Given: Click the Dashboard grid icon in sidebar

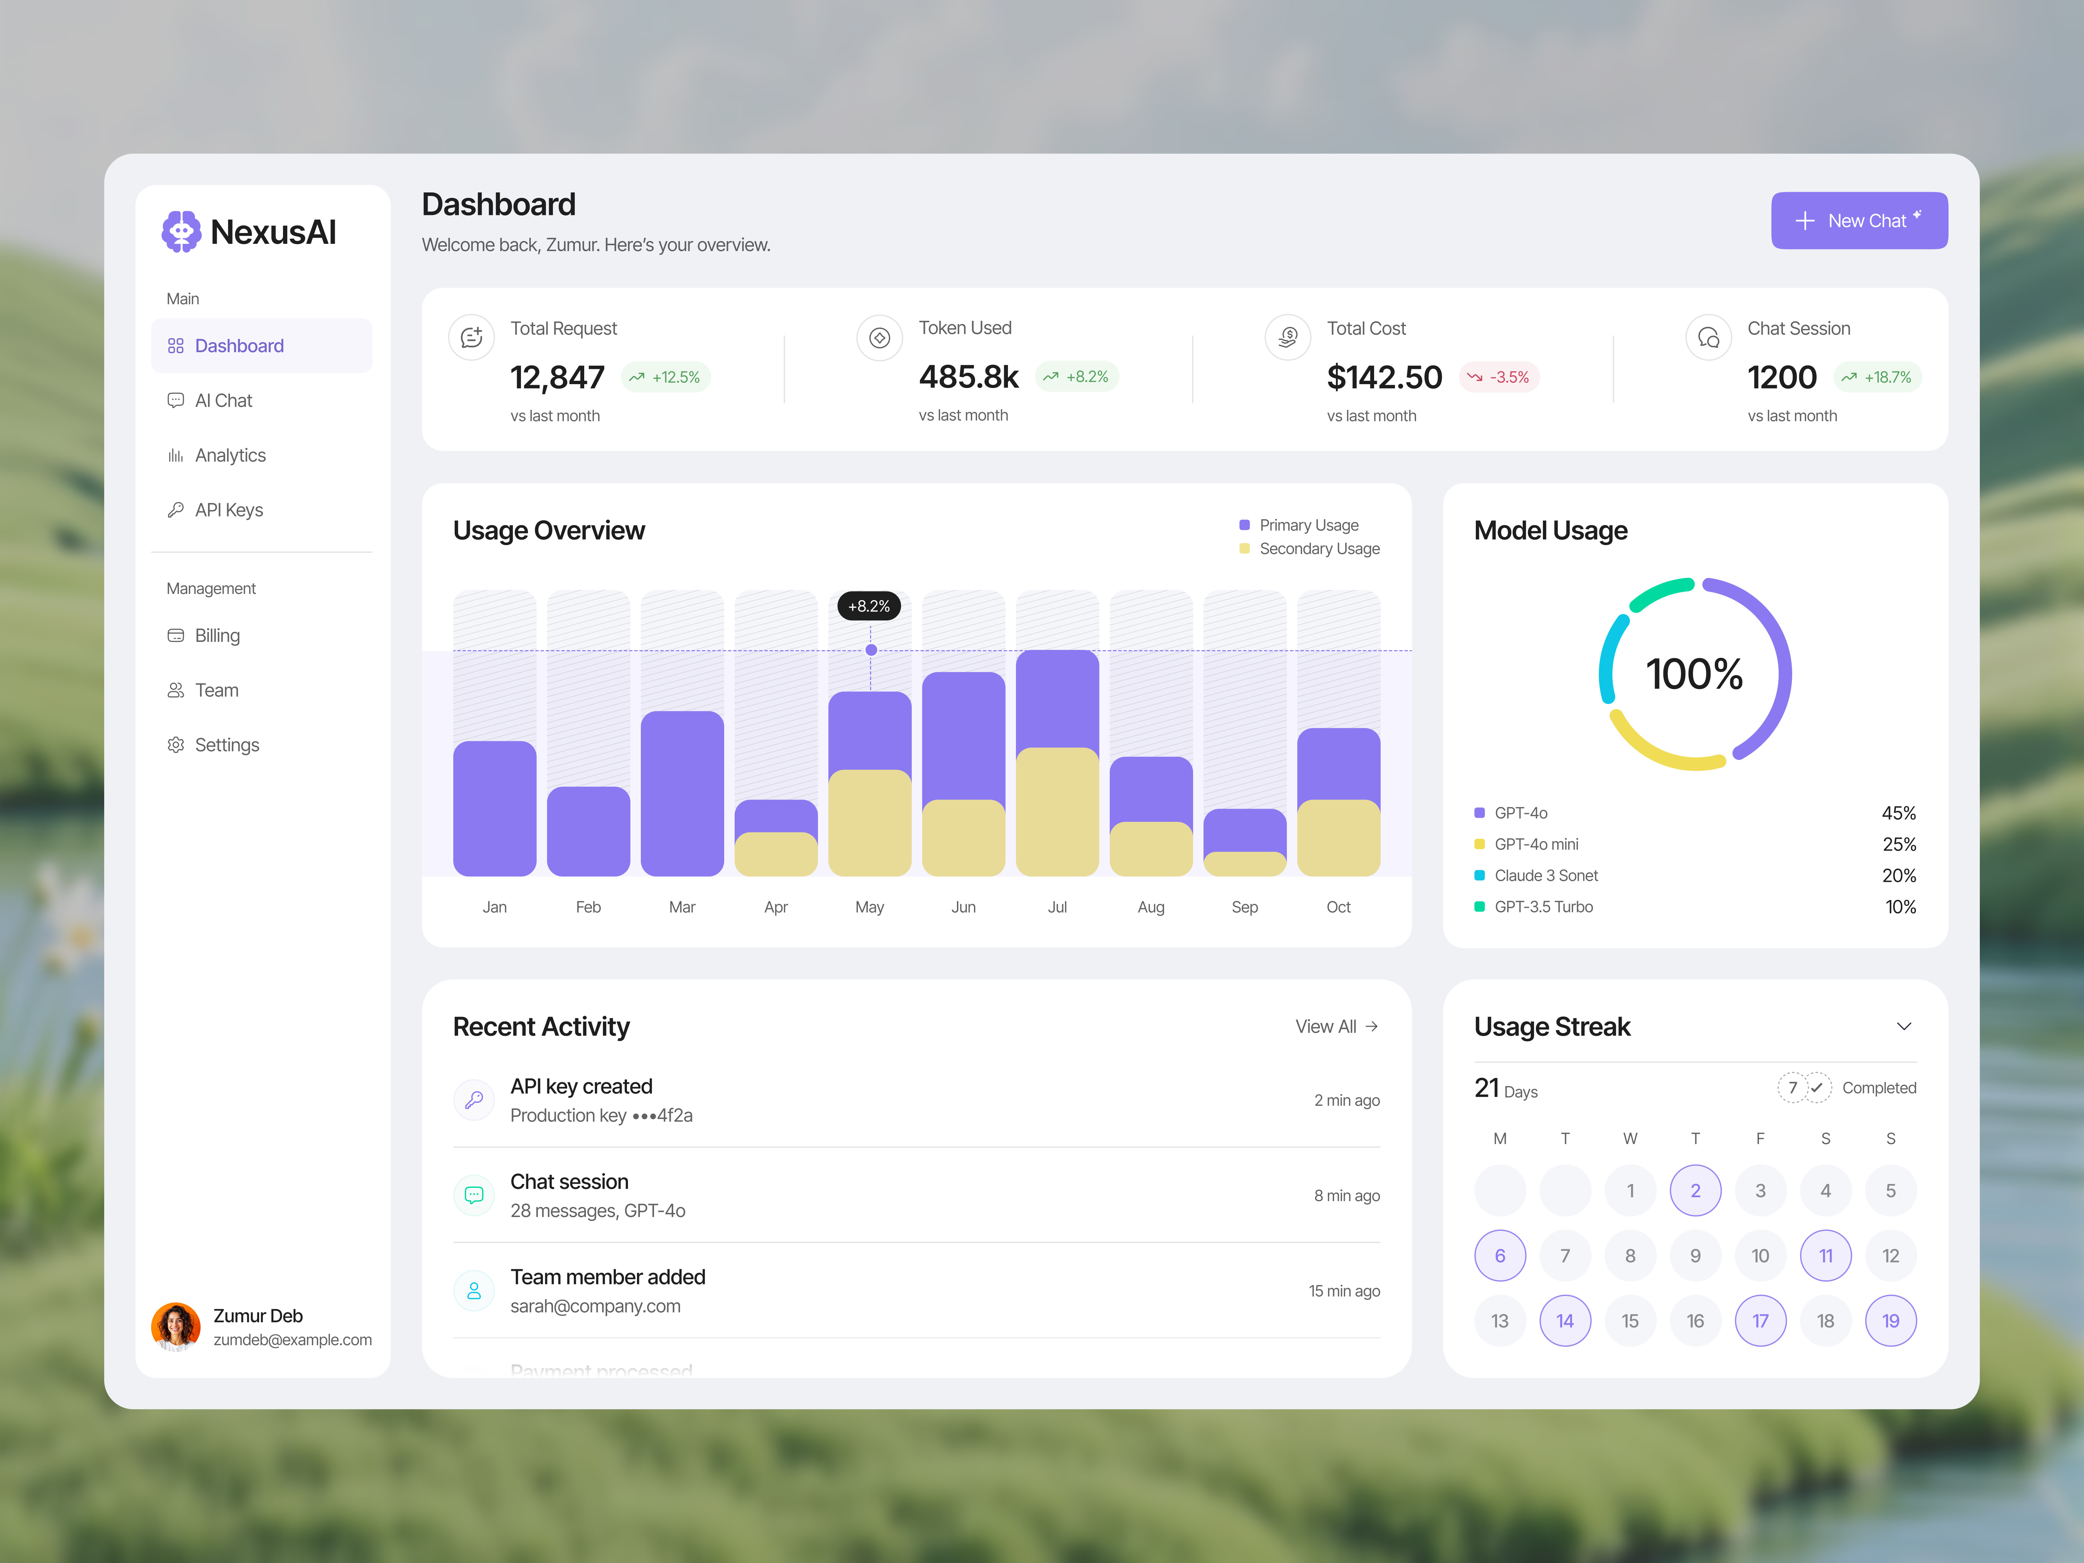Looking at the screenshot, I should pyautogui.click(x=175, y=346).
